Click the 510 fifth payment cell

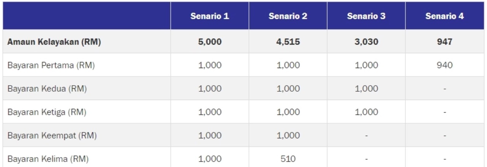288,159
